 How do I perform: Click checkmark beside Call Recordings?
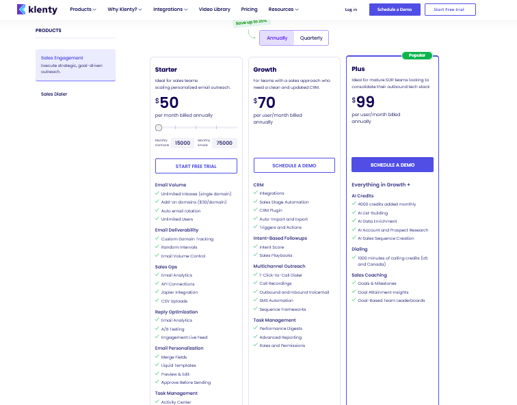(255, 283)
